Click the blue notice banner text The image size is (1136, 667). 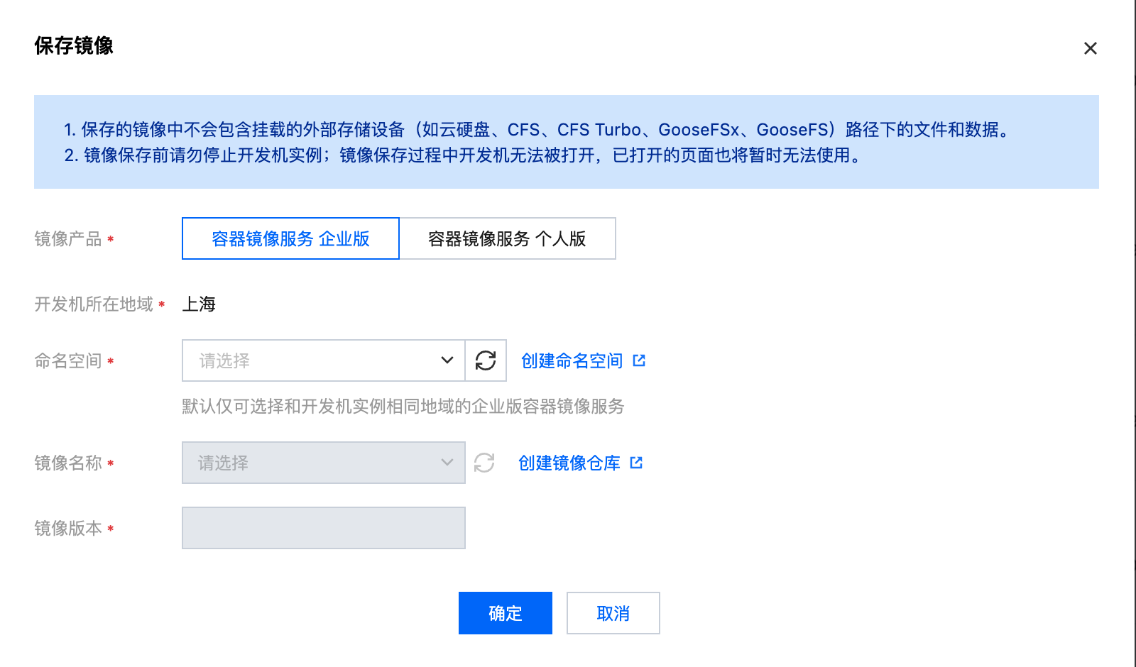[537, 142]
